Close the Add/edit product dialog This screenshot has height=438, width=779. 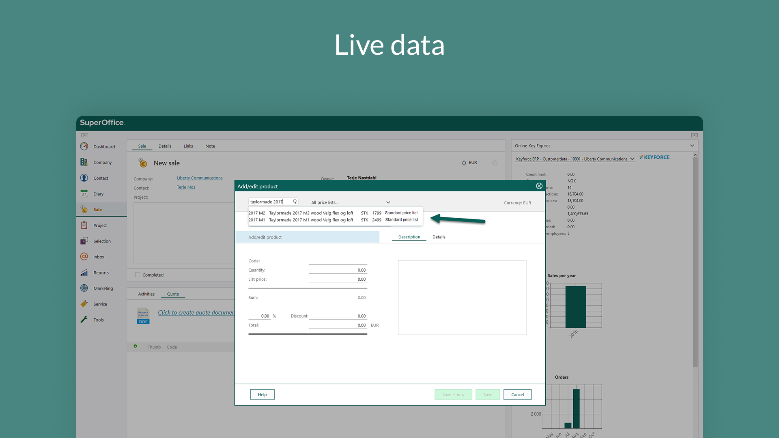(539, 186)
